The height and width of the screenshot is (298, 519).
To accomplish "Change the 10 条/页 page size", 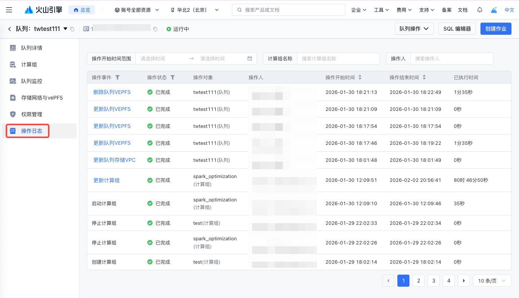I will coord(492,281).
